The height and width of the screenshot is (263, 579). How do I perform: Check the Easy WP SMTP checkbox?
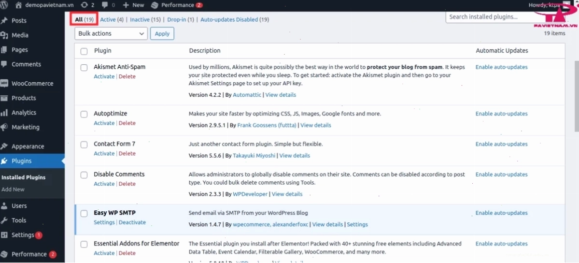84,213
